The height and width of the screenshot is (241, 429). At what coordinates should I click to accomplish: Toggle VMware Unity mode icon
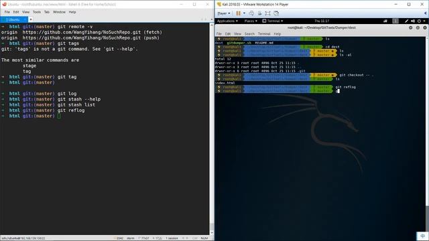point(276,13)
